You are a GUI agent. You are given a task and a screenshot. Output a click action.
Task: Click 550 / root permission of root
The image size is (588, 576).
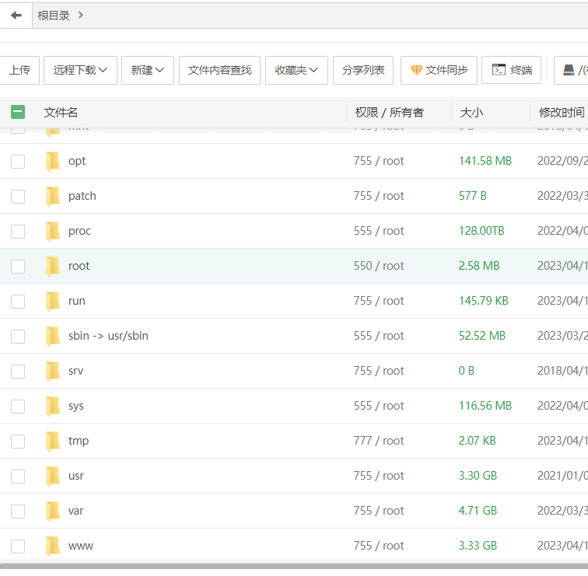pyautogui.click(x=379, y=266)
